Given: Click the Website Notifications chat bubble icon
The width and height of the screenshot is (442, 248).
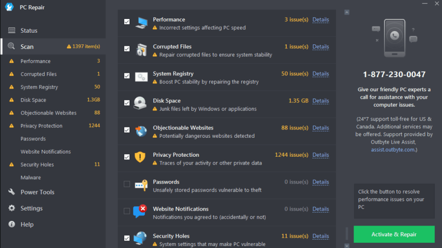Looking at the screenshot, I should [140, 211].
